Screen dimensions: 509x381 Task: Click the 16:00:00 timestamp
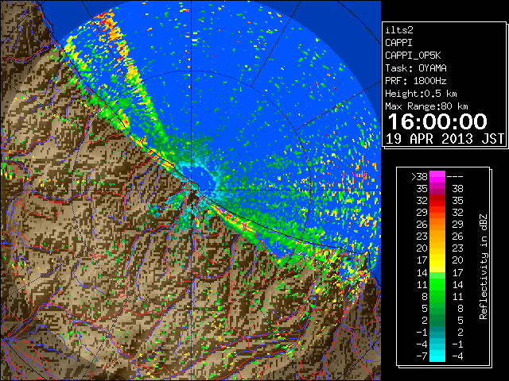click(437, 121)
